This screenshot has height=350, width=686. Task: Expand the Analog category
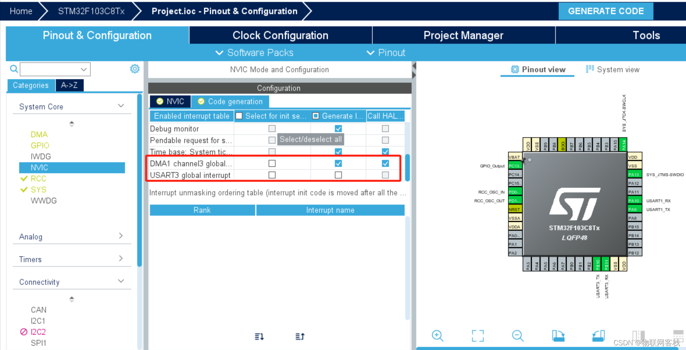pos(121,236)
